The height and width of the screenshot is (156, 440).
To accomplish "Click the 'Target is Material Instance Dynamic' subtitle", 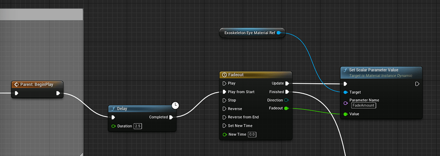I will [380, 76].
